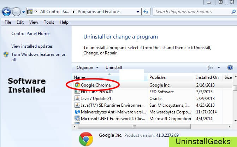Click Microsoft Corporation publisher cell
This screenshot has height=147, width=237.
point(170,119)
